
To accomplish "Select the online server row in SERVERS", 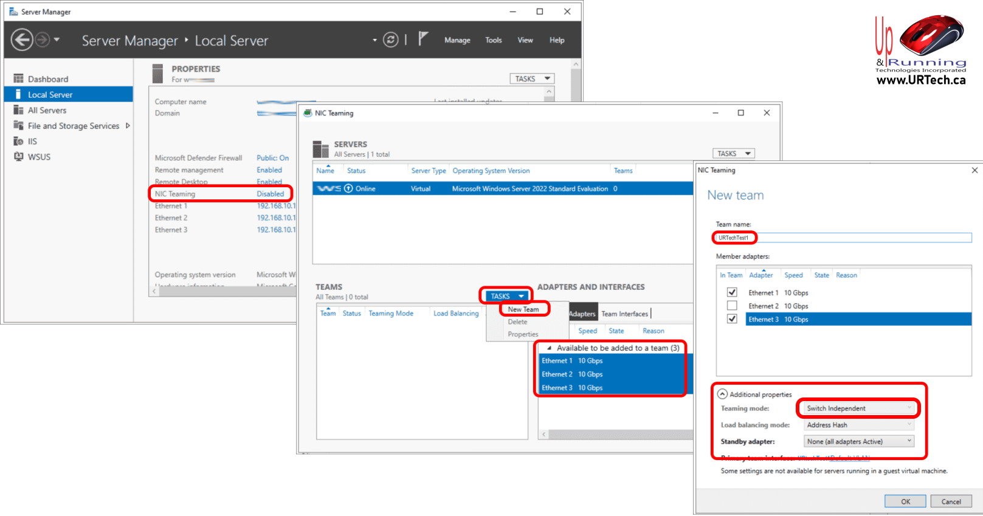I will click(503, 188).
